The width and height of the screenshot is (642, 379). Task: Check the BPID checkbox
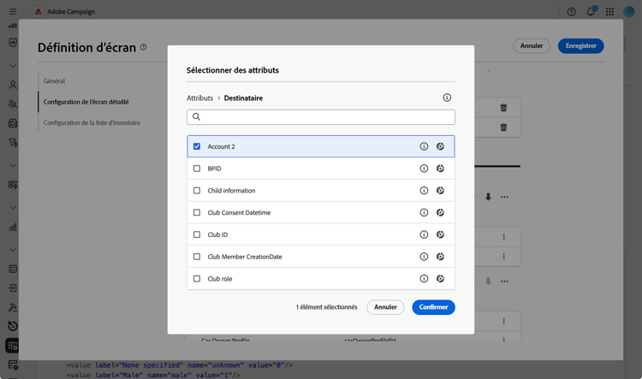click(x=197, y=169)
